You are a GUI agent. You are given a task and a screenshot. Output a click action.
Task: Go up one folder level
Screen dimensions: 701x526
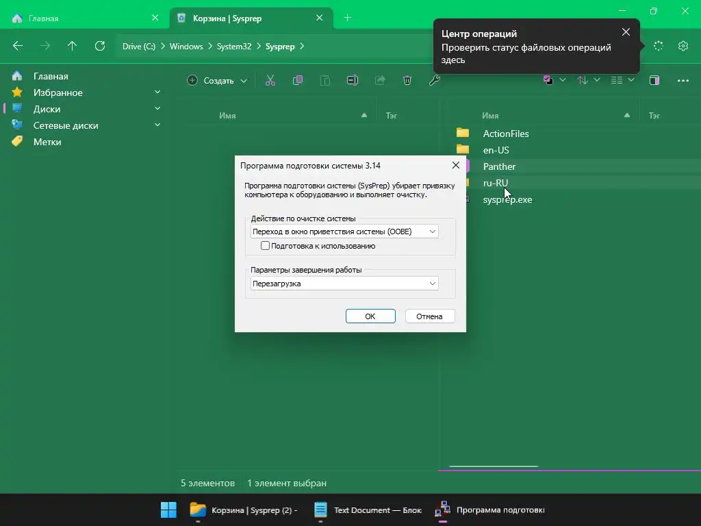[72, 46]
